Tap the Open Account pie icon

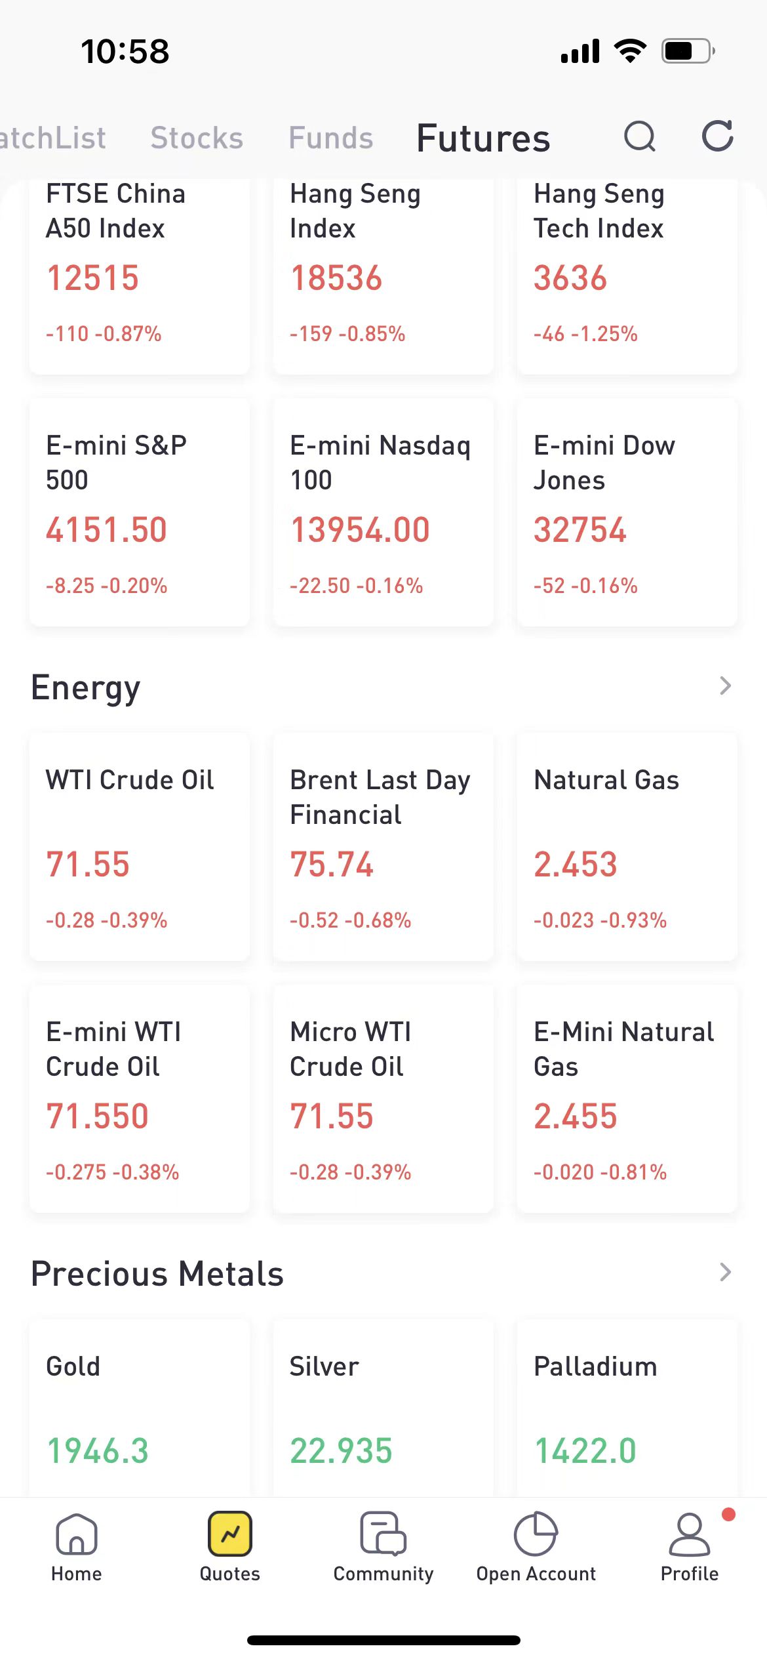tap(536, 1534)
